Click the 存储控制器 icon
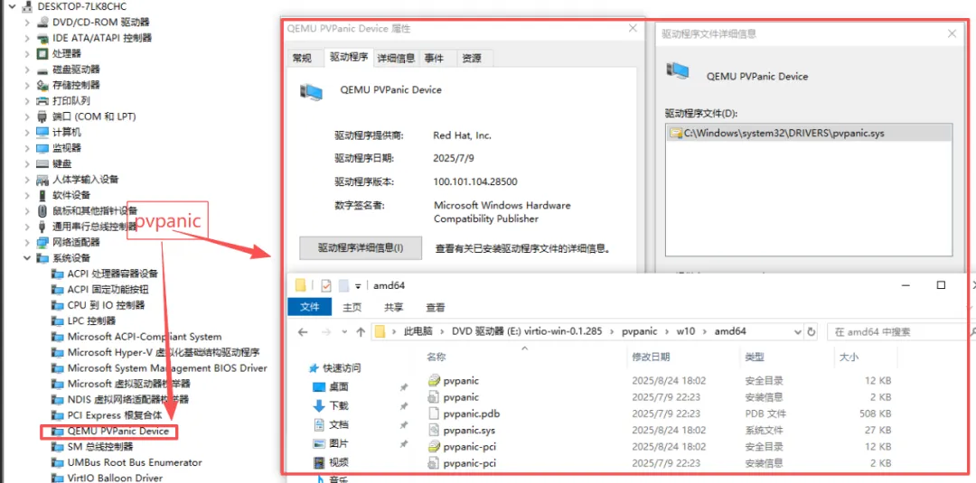Viewport: 976px width, 483px height. (43, 85)
